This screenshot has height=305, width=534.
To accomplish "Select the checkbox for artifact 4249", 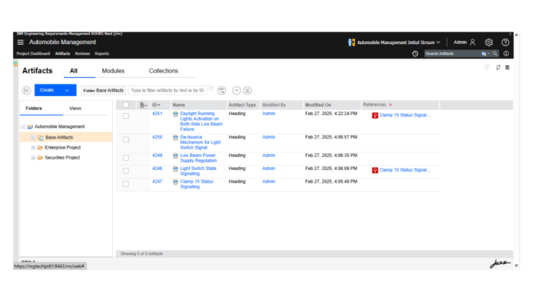I will 126,158.
